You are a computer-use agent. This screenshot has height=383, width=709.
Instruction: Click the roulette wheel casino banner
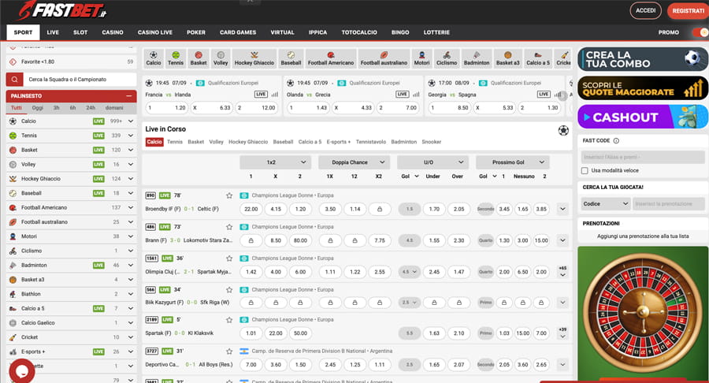(643, 314)
